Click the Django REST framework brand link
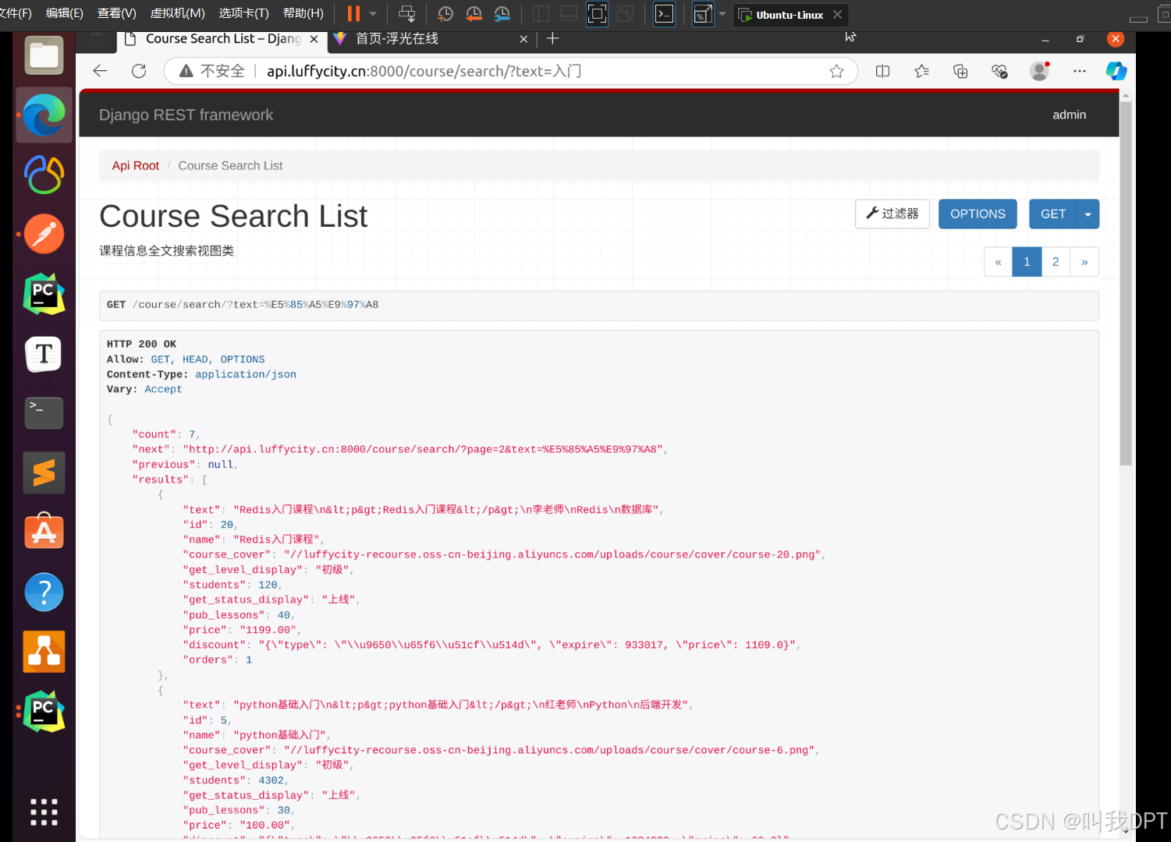Viewport: 1171px width, 842px height. [x=186, y=115]
